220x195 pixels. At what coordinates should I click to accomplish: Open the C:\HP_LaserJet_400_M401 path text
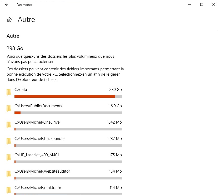(37, 155)
